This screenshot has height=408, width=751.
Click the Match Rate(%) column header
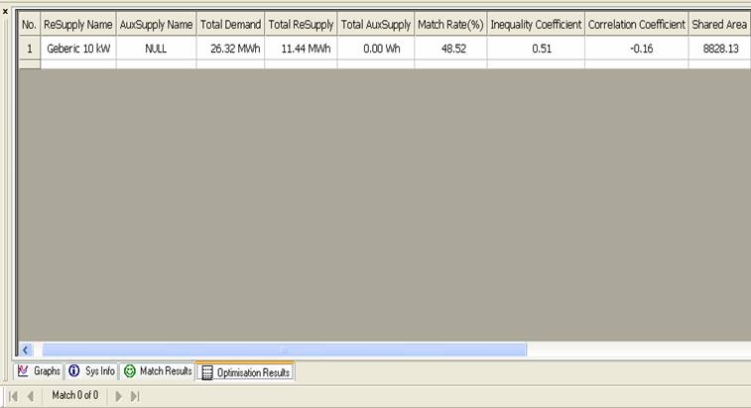click(x=449, y=24)
